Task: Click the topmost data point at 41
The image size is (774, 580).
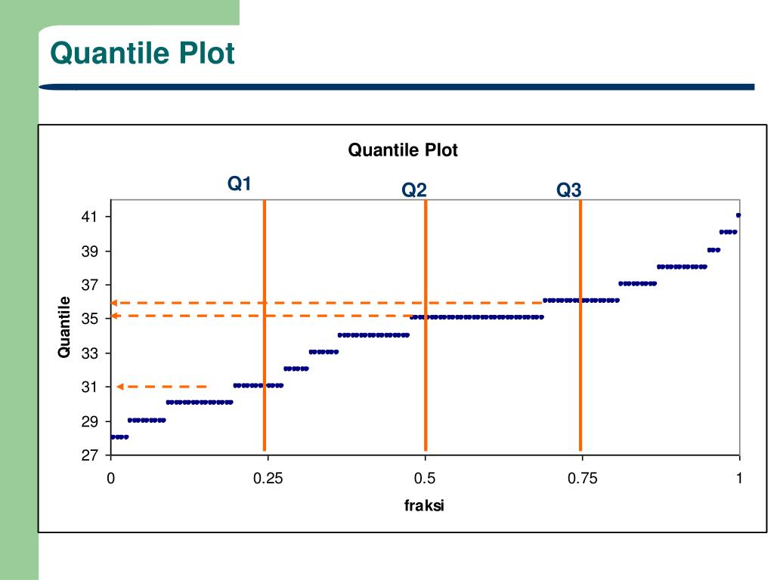Action: (x=738, y=215)
